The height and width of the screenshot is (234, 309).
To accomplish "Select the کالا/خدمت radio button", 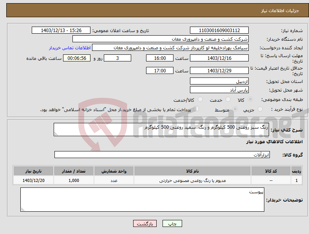I will coord(200,99).
